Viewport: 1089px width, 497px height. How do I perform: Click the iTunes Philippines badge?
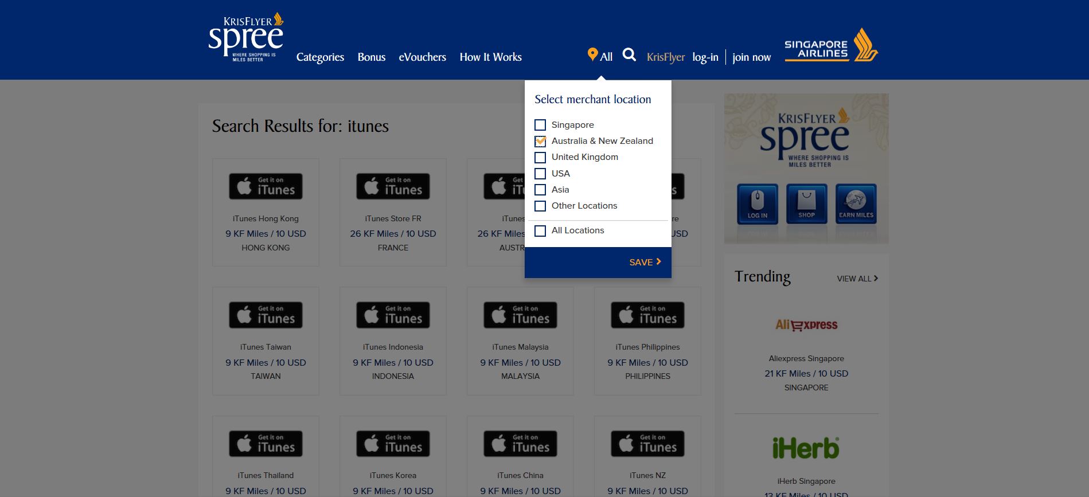click(647, 315)
